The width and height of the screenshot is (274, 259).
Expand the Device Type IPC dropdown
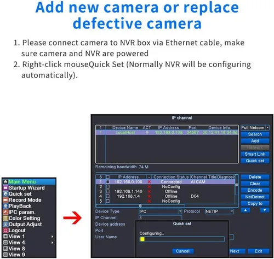pyautogui.click(x=160, y=211)
